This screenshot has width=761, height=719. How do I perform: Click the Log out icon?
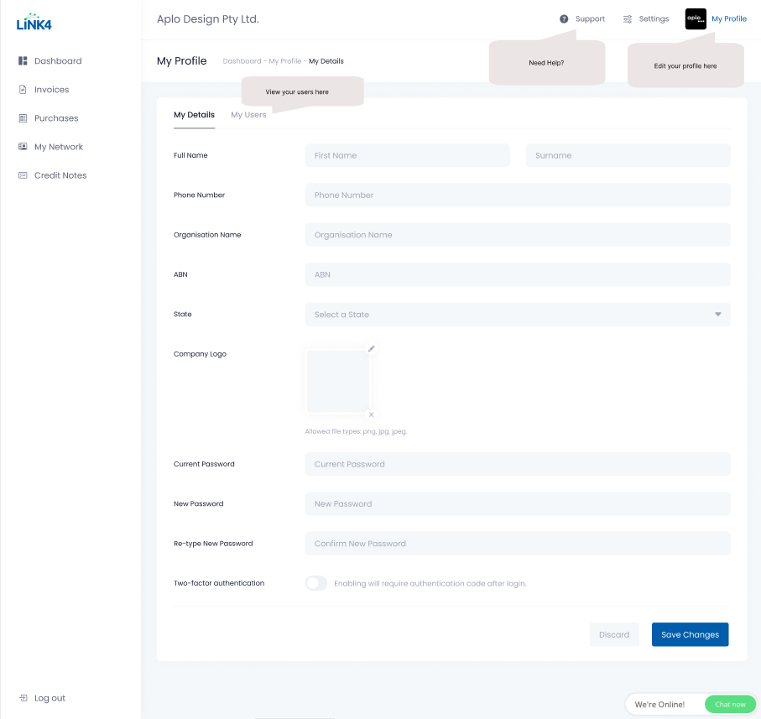pos(23,698)
